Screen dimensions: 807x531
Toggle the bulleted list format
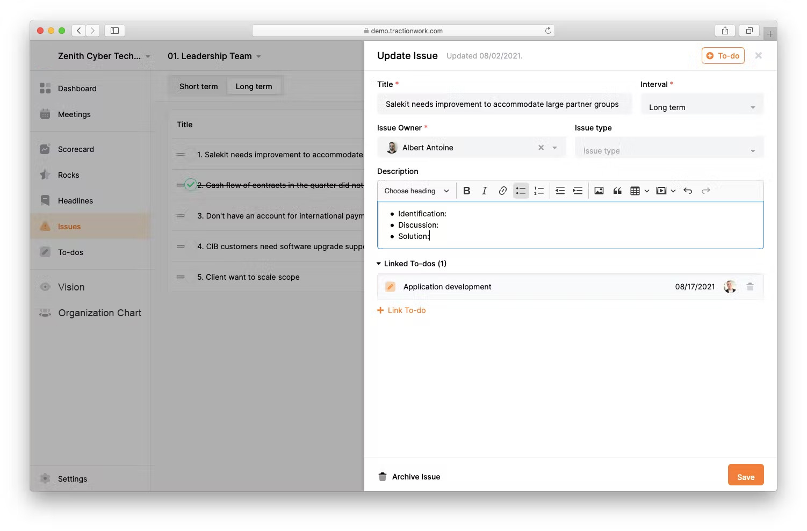(x=521, y=191)
